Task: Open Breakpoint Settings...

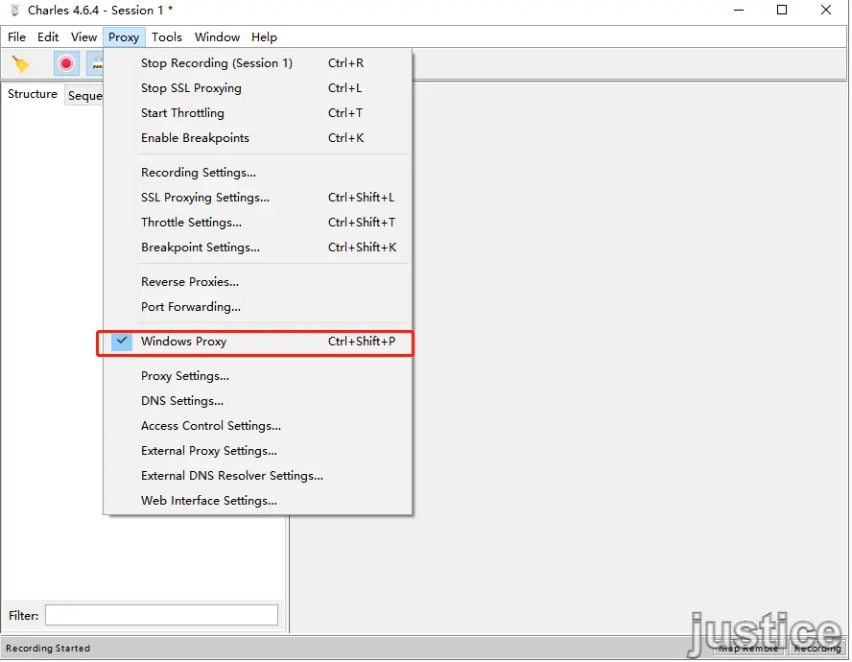Action: 257,248
